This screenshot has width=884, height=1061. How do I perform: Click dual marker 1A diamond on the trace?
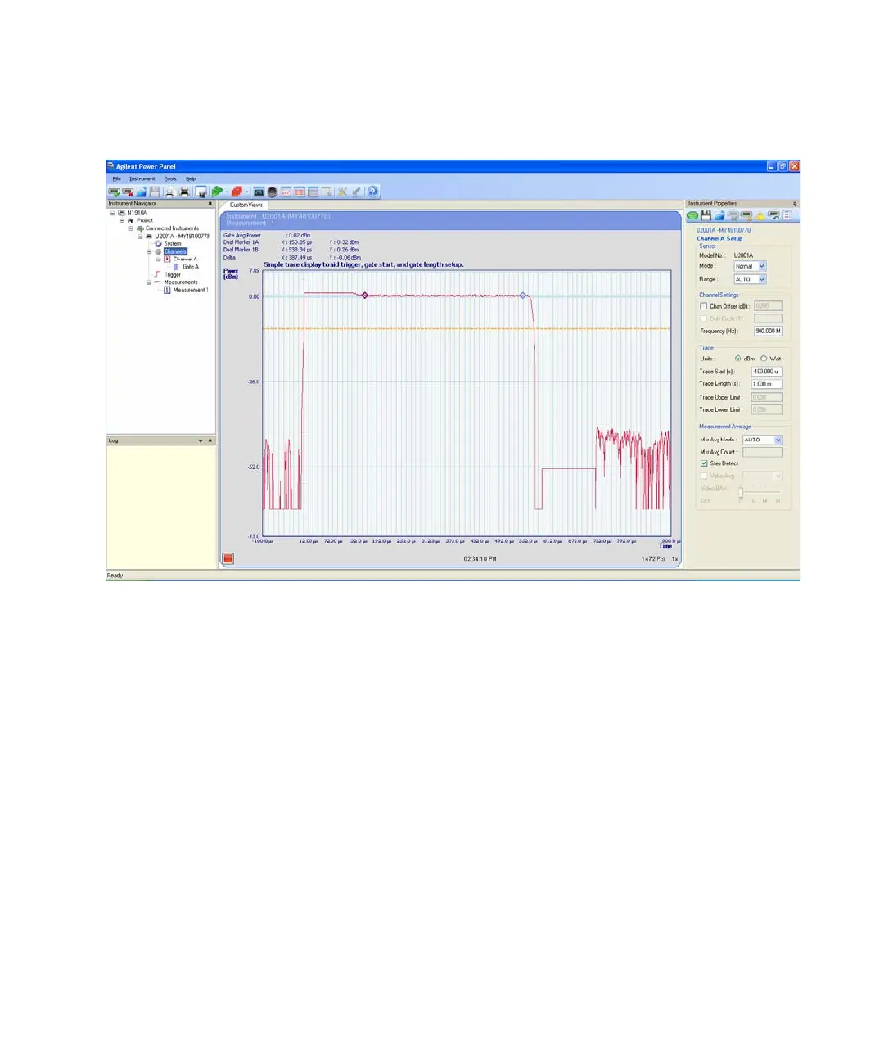click(x=365, y=296)
